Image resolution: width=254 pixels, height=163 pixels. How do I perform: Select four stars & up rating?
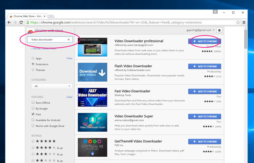pyautogui.click(x=33, y=147)
